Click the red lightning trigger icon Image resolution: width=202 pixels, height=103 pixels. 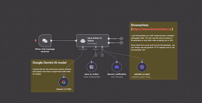(36, 41)
